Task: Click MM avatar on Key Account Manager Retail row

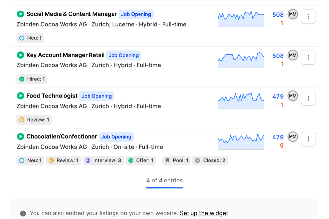Action: (292, 55)
